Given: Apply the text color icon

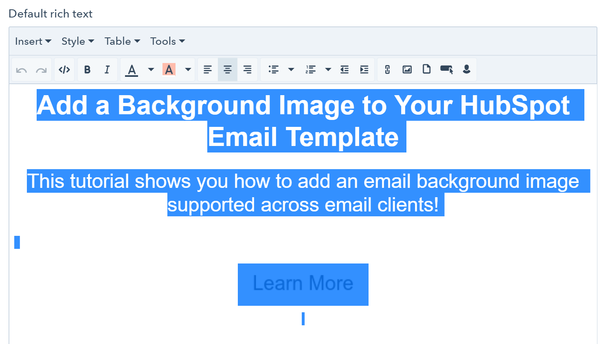Looking at the screenshot, I should [132, 70].
